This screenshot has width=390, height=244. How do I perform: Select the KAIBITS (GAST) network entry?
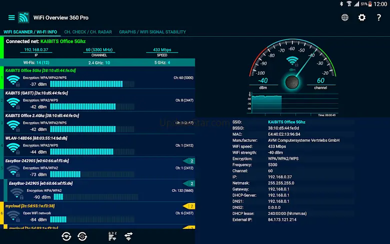click(98, 100)
